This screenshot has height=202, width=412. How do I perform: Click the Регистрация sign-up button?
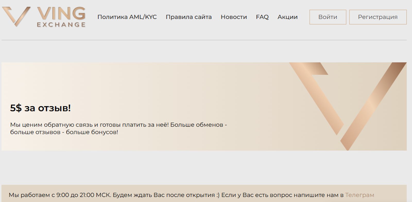378,17
